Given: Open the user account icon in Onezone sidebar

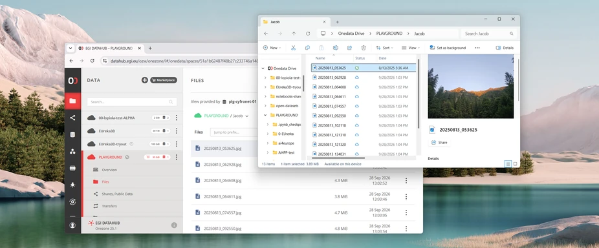Looking at the screenshot, I should coord(72,225).
